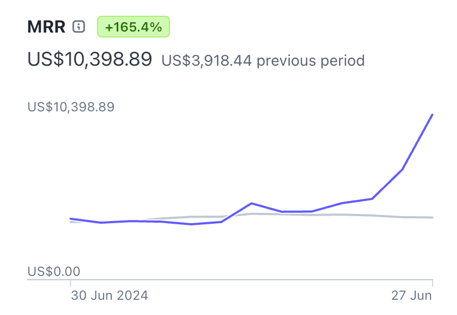Image resolution: width=457 pixels, height=315 pixels.
Task: Click the purple line's highest end point
Action: click(432, 115)
